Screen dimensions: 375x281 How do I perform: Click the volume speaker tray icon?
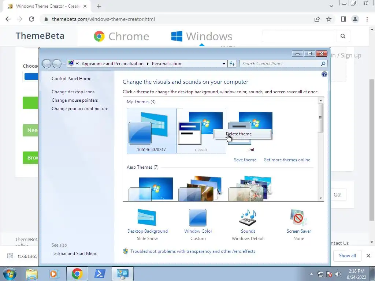coord(338,274)
